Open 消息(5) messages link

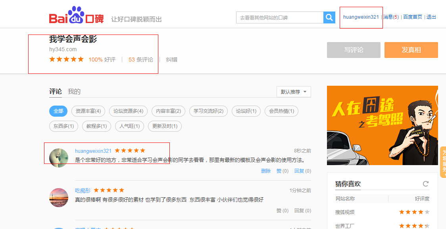pyautogui.click(x=391, y=17)
